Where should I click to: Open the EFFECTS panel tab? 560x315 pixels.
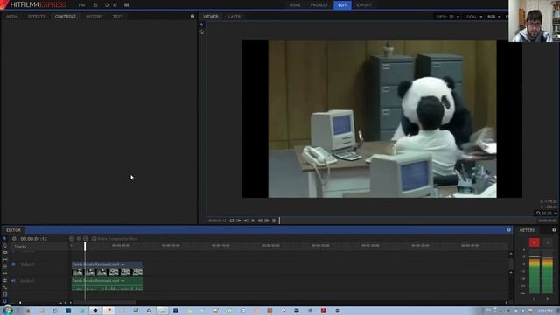(37, 17)
